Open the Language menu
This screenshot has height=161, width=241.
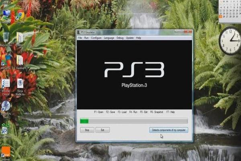click(109, 38)
